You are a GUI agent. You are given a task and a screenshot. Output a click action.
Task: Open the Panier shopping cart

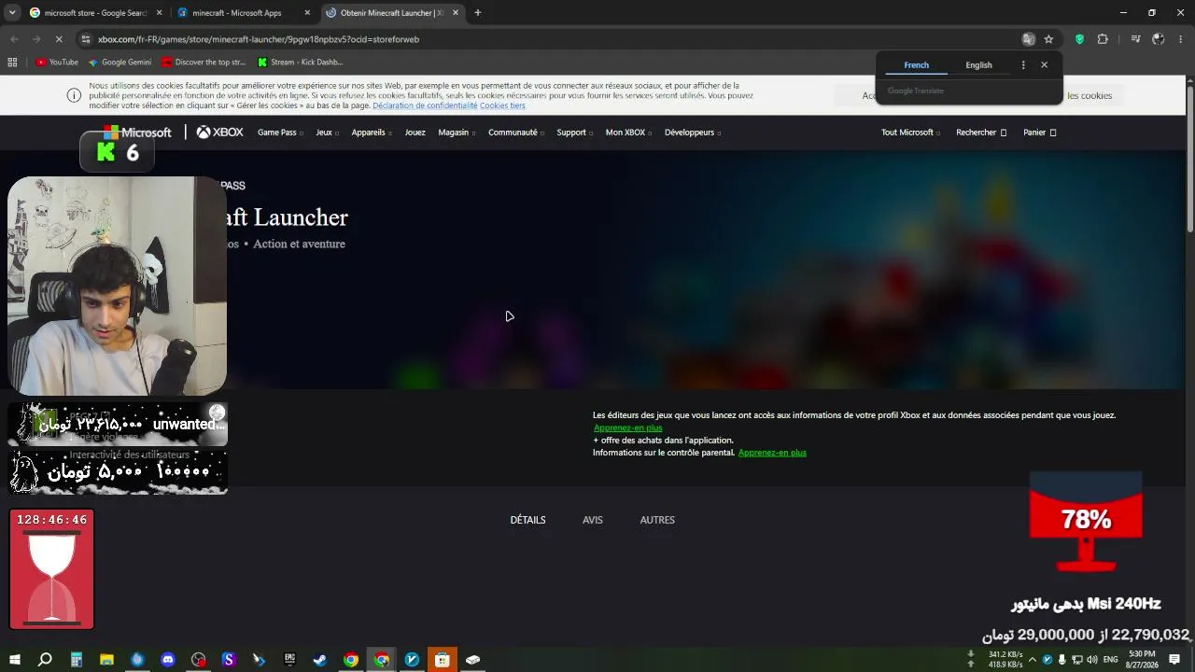(x=1039, y=133)
